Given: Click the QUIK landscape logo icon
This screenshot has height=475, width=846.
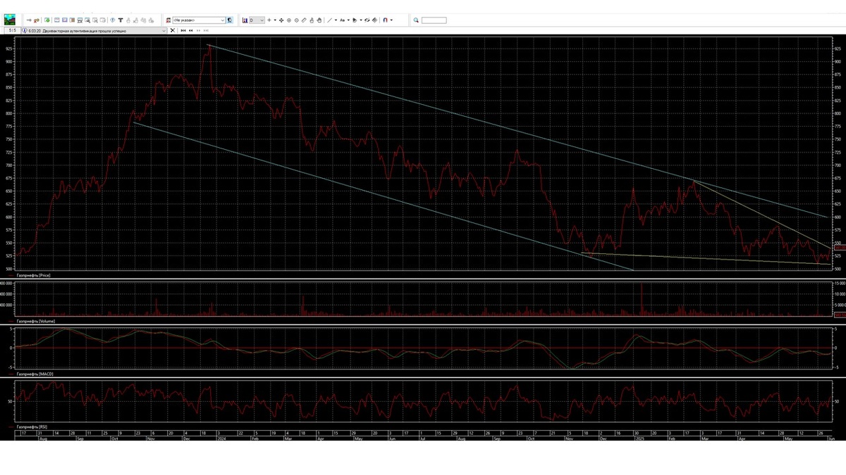Looking at the screenshot, I should pyautogui.click(x=9, y=20).
